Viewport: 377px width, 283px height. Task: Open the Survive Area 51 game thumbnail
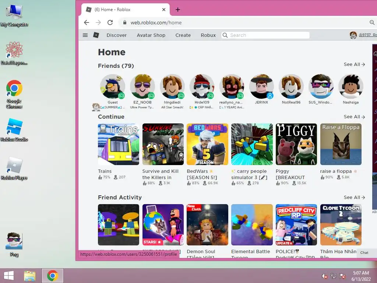click(x=163, y=144)
